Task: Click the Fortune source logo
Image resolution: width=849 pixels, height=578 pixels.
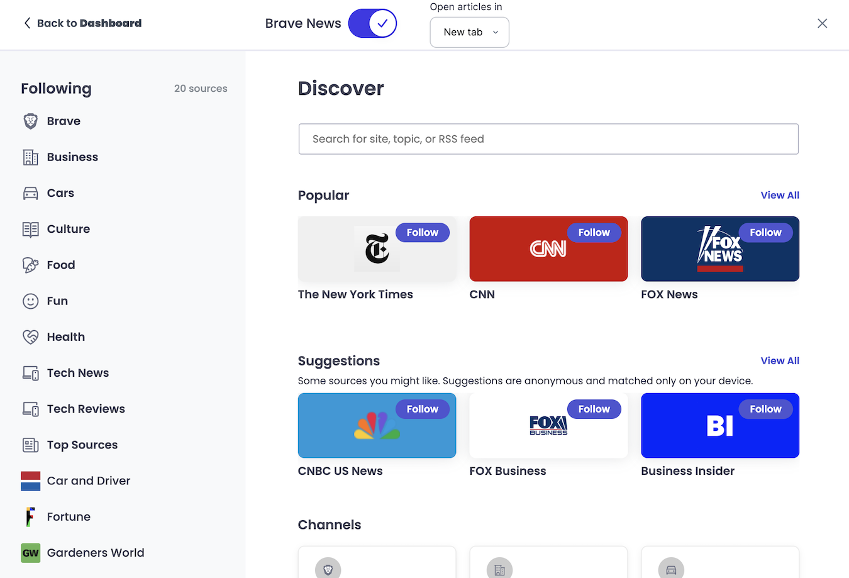Action: click(30, 517)
